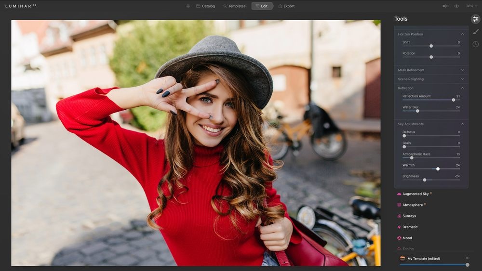
Task: Open My Template three-dots menu
Action: (x=467, y=258)
